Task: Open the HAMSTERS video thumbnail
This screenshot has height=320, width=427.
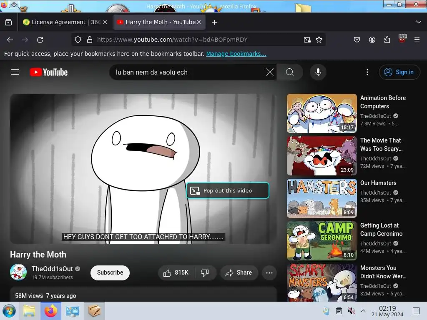Action: (322, 198)
